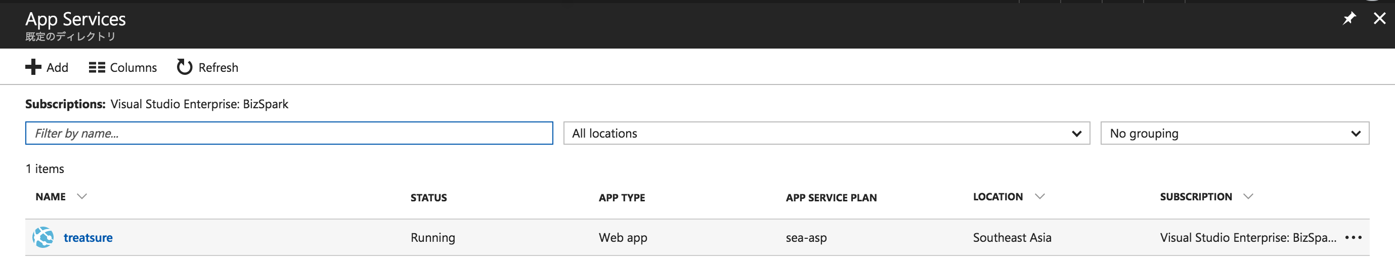Screen dimensions: 1395x258
Task: Click the 1 items count text
Action: (x=45, y=169)
